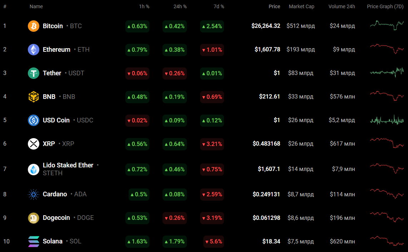Click the BNB yellow logo icon

click(34, 97)
